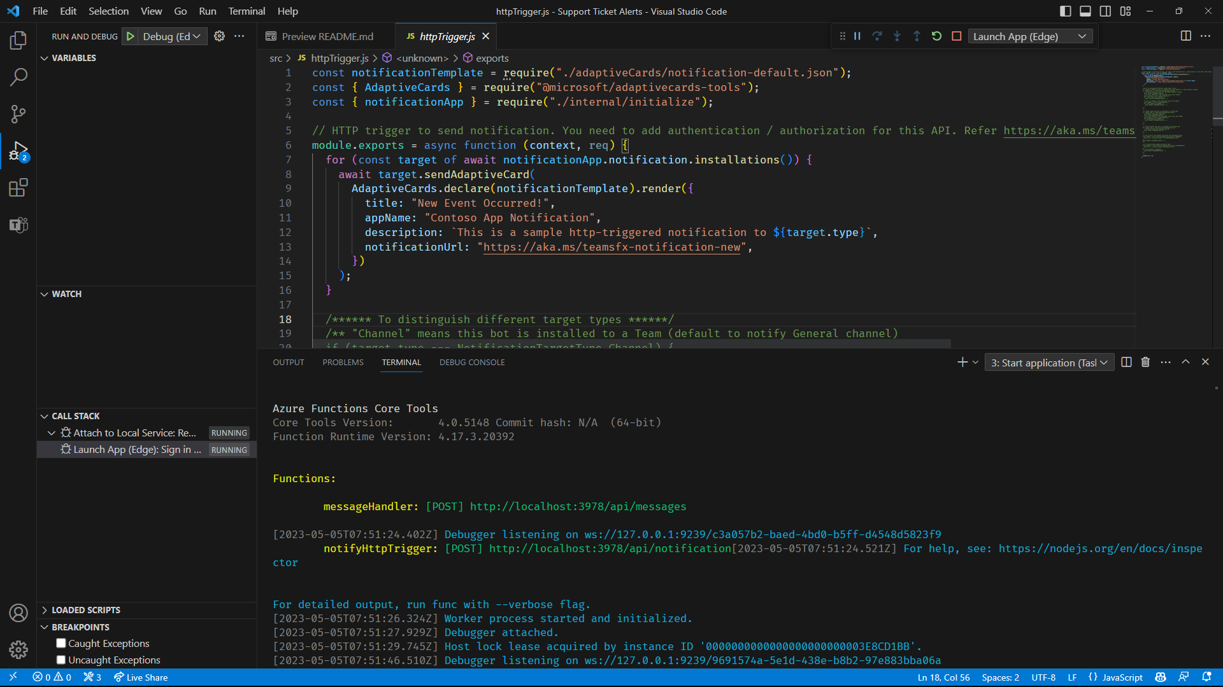Image resolution: width=1223 pixels, height=687 pixels.
Task: Open the Source Control icon in sidebar
Action: click(18, 113)
